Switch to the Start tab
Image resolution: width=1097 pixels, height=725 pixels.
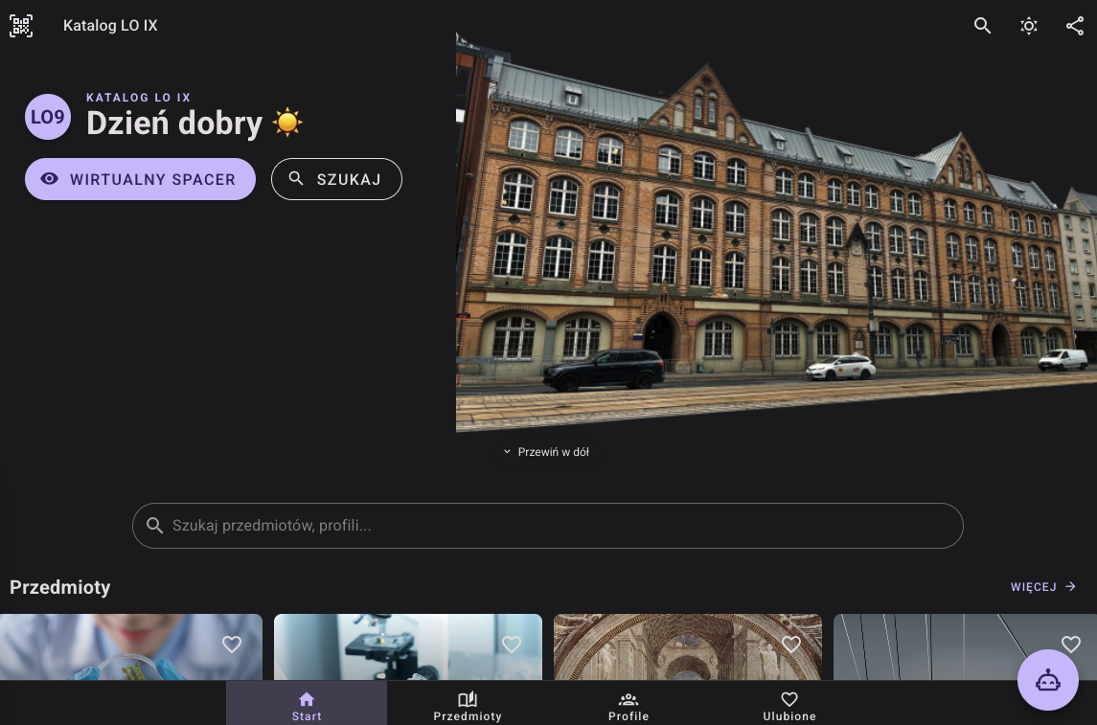point(307,705)
